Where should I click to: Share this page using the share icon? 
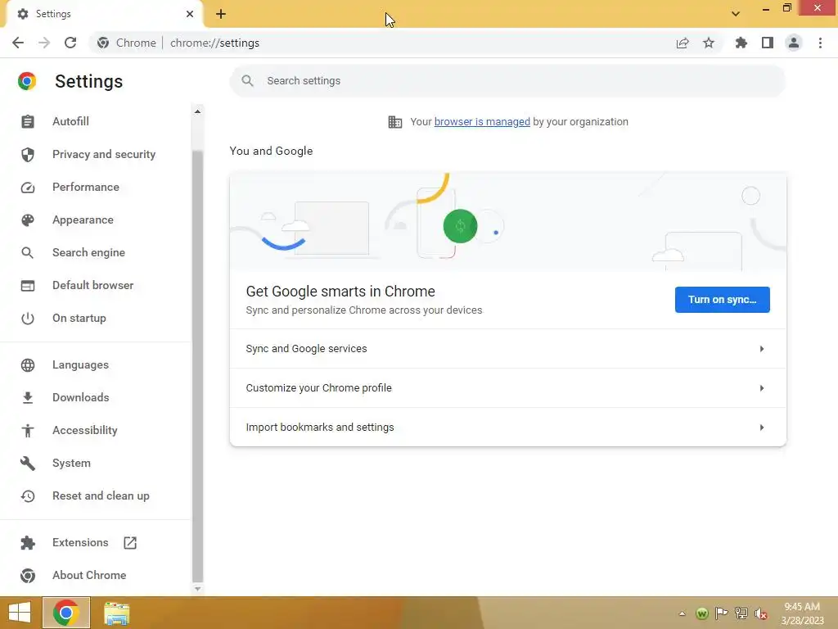click(x=683, y=43)
